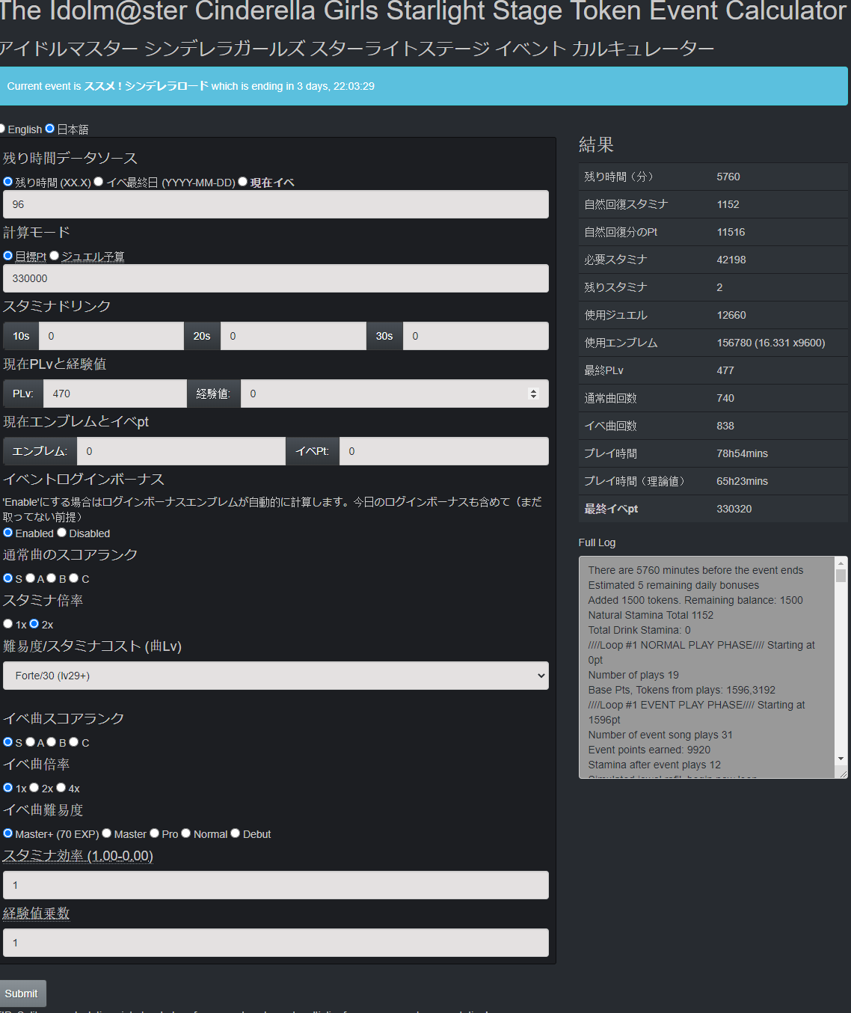This screenshot has height=1013, width=851.
Task: Click the 10s stamina drink input
Action: 111,336
